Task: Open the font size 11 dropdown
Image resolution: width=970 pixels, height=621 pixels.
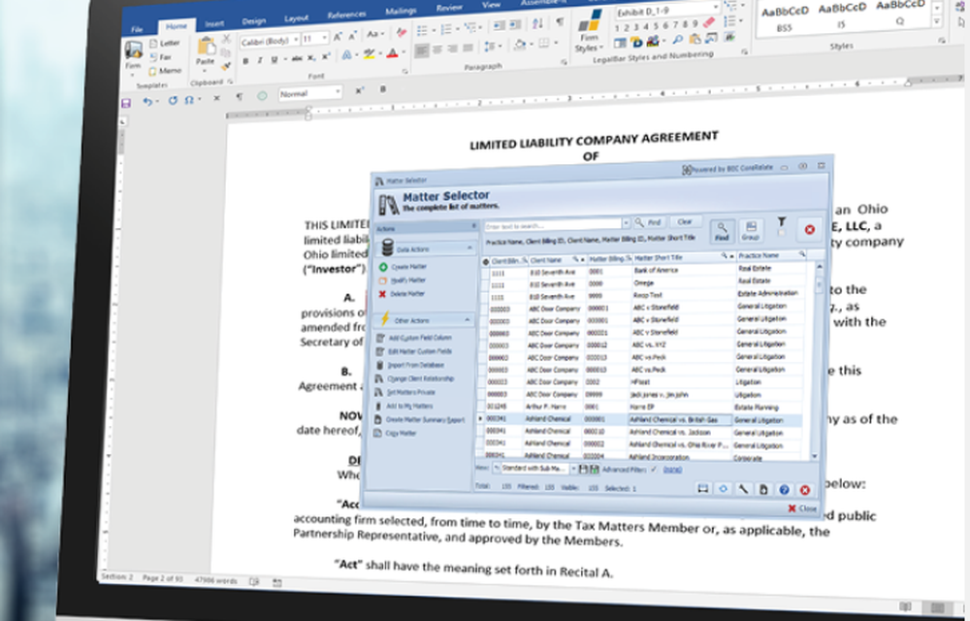Action: click(x=325, y=38)
